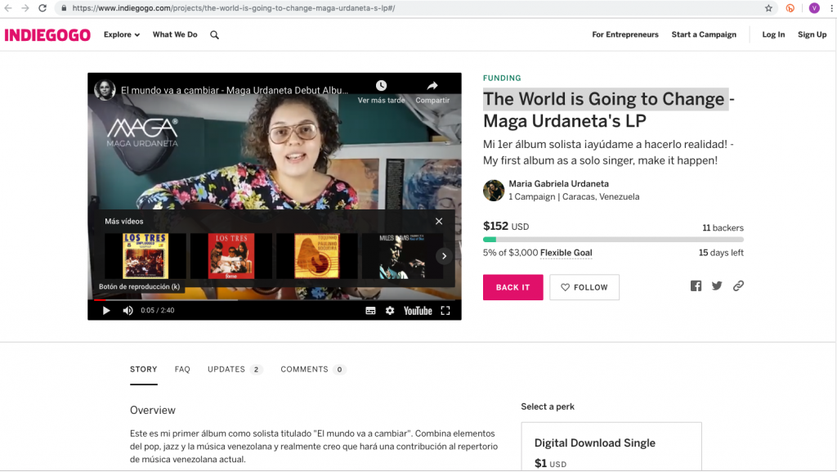Select first Los Tres video thumbnail
837x472 pixels.
[145, 256]
